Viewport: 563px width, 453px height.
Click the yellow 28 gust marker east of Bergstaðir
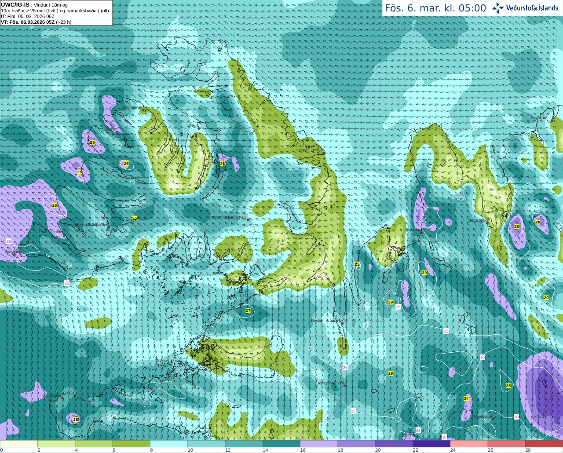click(538, 222)
